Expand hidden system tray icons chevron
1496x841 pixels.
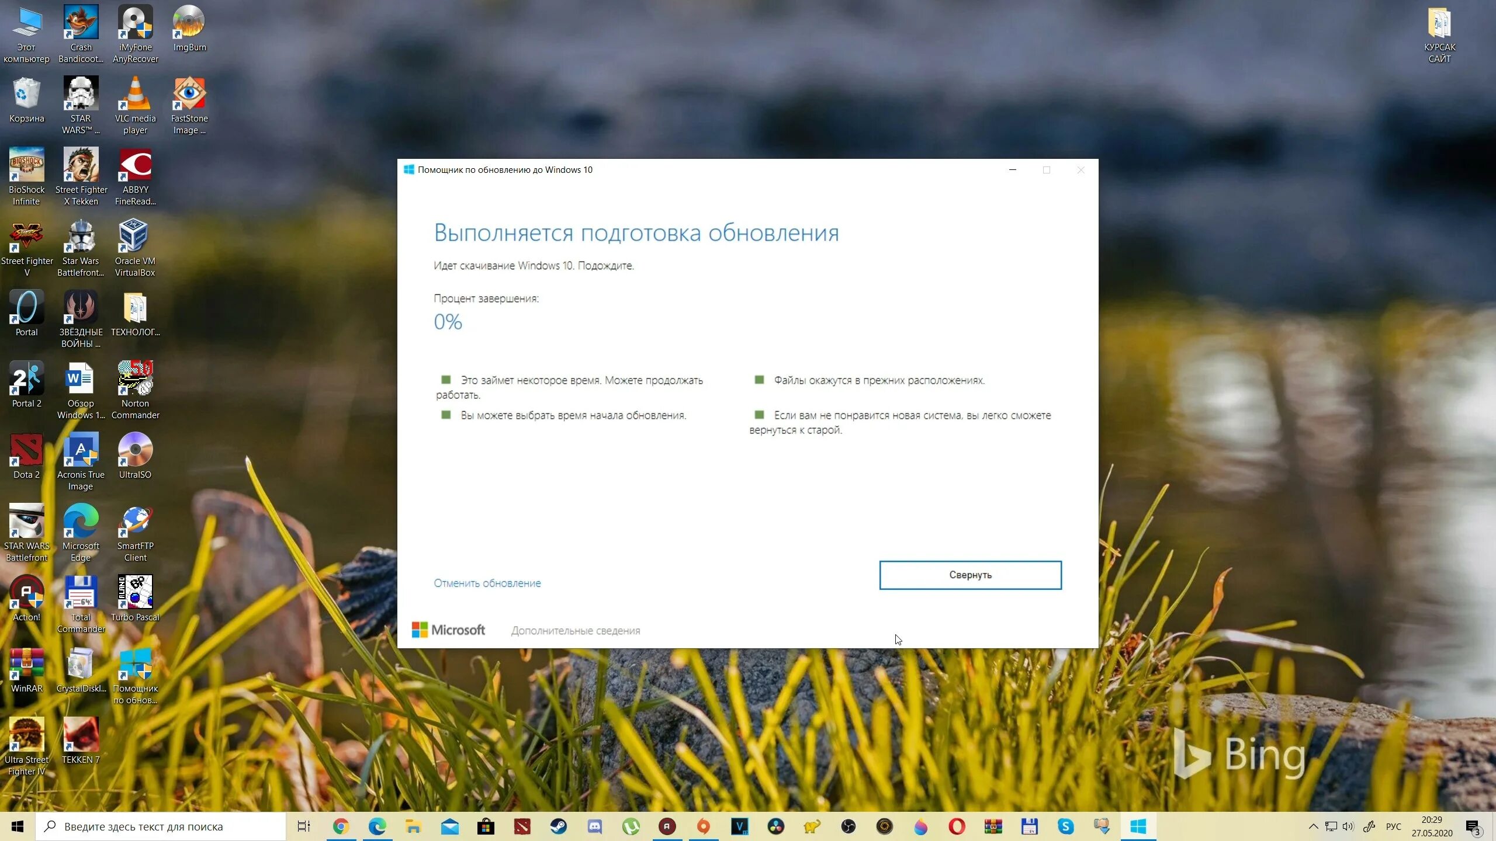pyautogui.click(x=1313, y=826)
